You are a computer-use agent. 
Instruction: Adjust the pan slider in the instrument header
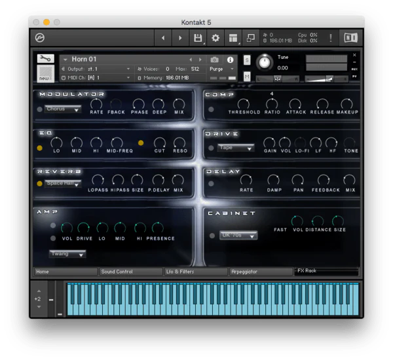click(277, 79)
